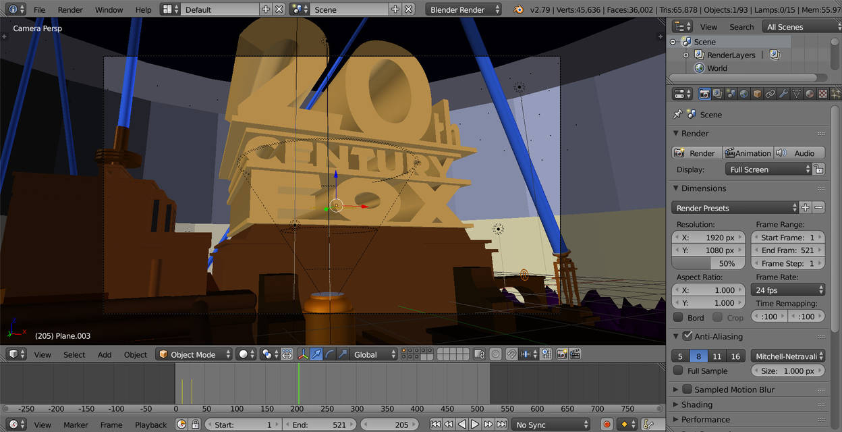Open the Constraints properties tab (chain icon)
Screen dimensions: 842x432
(x=770, y=94)
